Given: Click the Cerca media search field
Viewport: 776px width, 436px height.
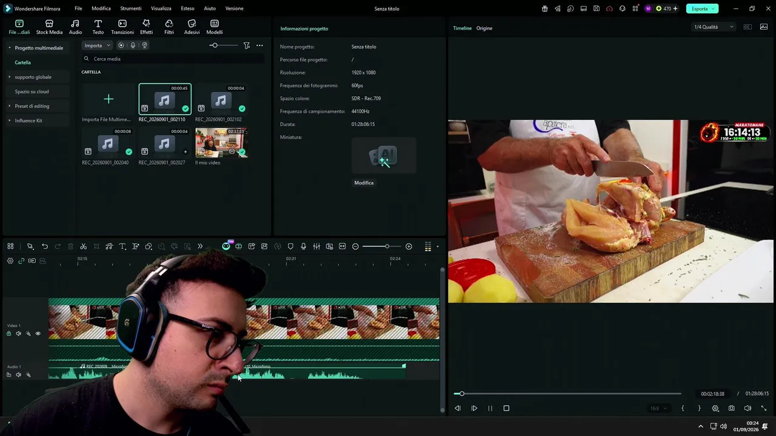Looking at the screenshot, I should tap(173, 59).
